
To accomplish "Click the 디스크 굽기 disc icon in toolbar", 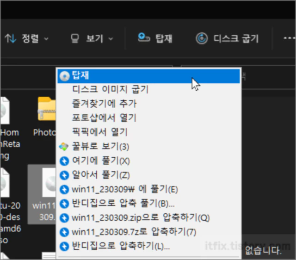I will pos(202,38).
